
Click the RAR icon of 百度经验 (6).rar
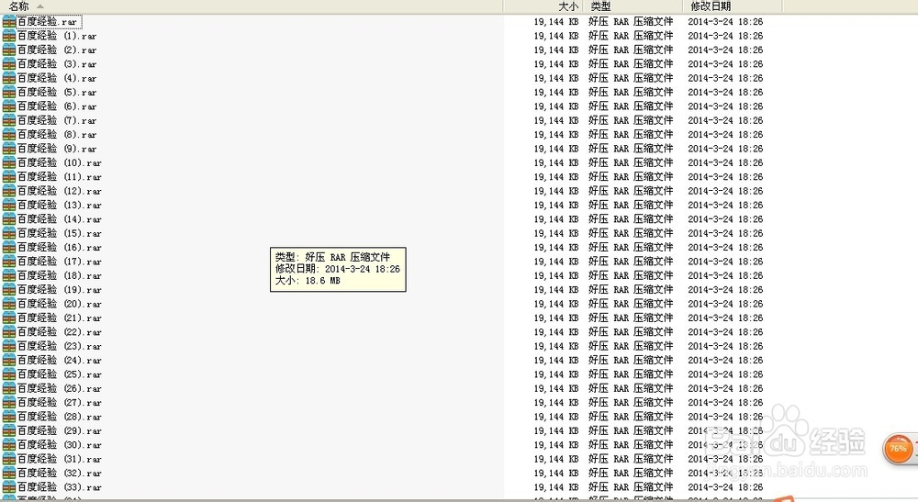[9, 106]
